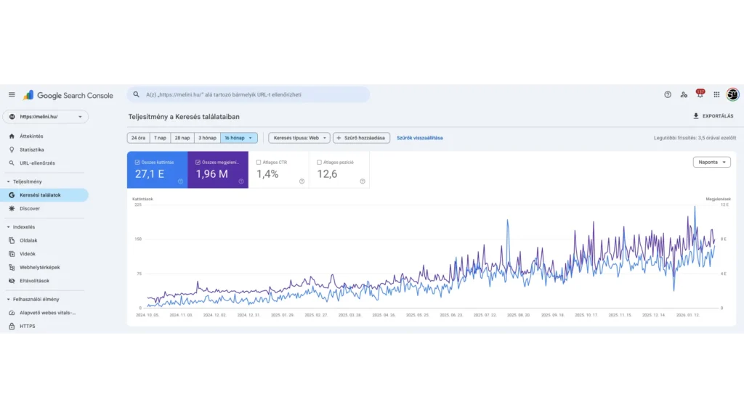Enable the Átlagos CTR checkbox

coord(259,163)
